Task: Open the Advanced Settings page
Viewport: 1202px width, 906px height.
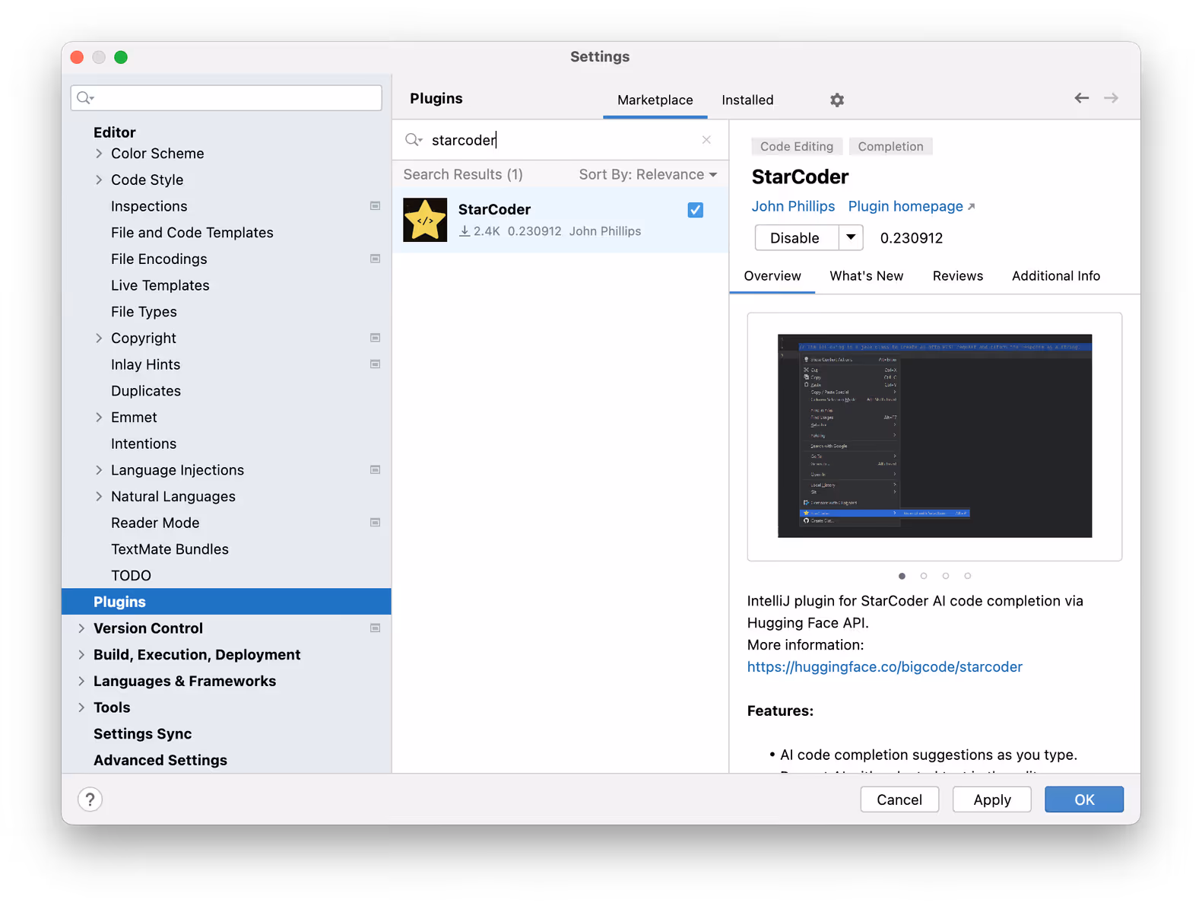Action: click(x=160, y=761)
